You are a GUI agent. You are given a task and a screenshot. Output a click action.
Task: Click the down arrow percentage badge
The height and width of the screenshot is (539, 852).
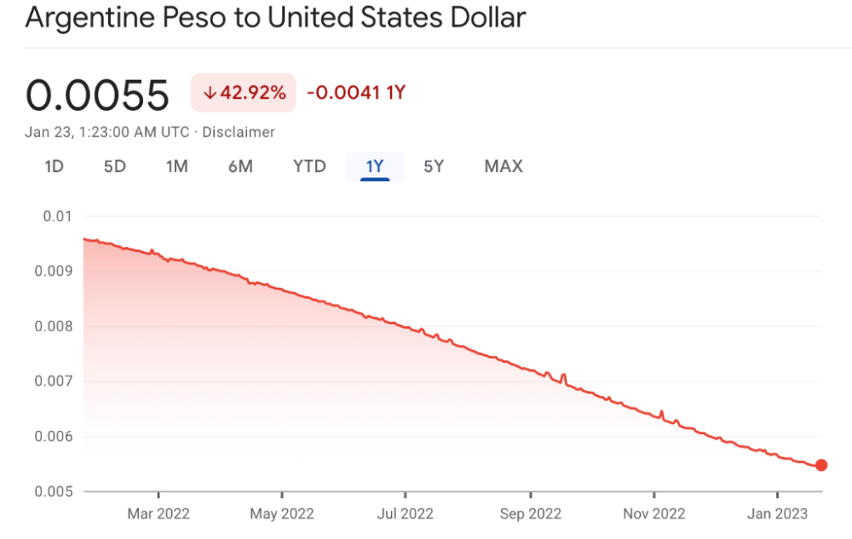click(x=244, y=93)
